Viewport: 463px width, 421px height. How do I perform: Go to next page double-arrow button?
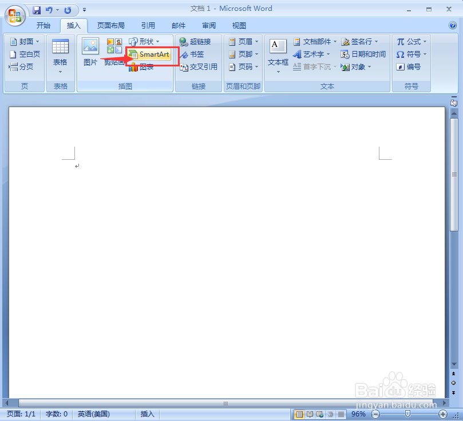pos(453,392)
